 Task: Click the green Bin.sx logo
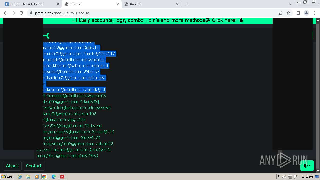46,36
